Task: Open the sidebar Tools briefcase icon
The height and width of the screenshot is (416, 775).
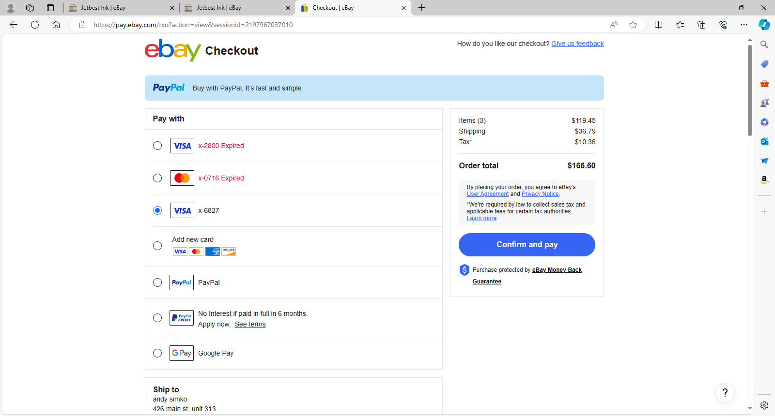Action: tap(764, 83)
